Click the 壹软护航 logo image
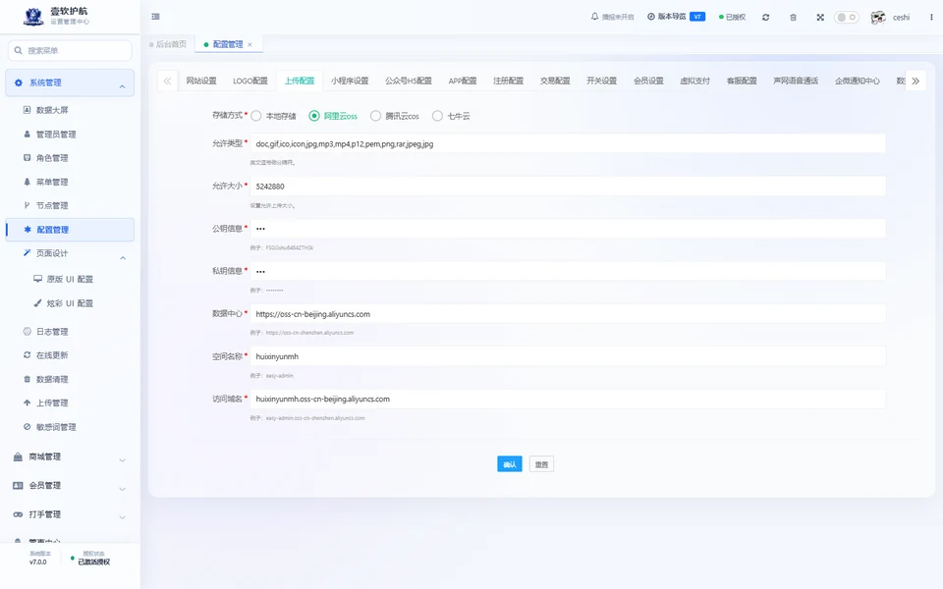 (33, 17)
